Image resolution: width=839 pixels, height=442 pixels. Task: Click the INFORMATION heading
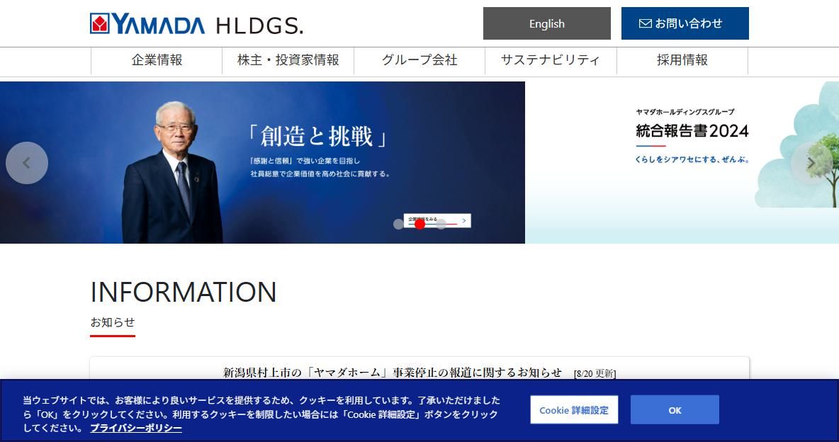184,292
